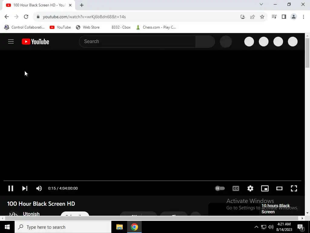Open the taskbar clock and date
Viewport: 310px width, 233px height.
coord(284,227)
